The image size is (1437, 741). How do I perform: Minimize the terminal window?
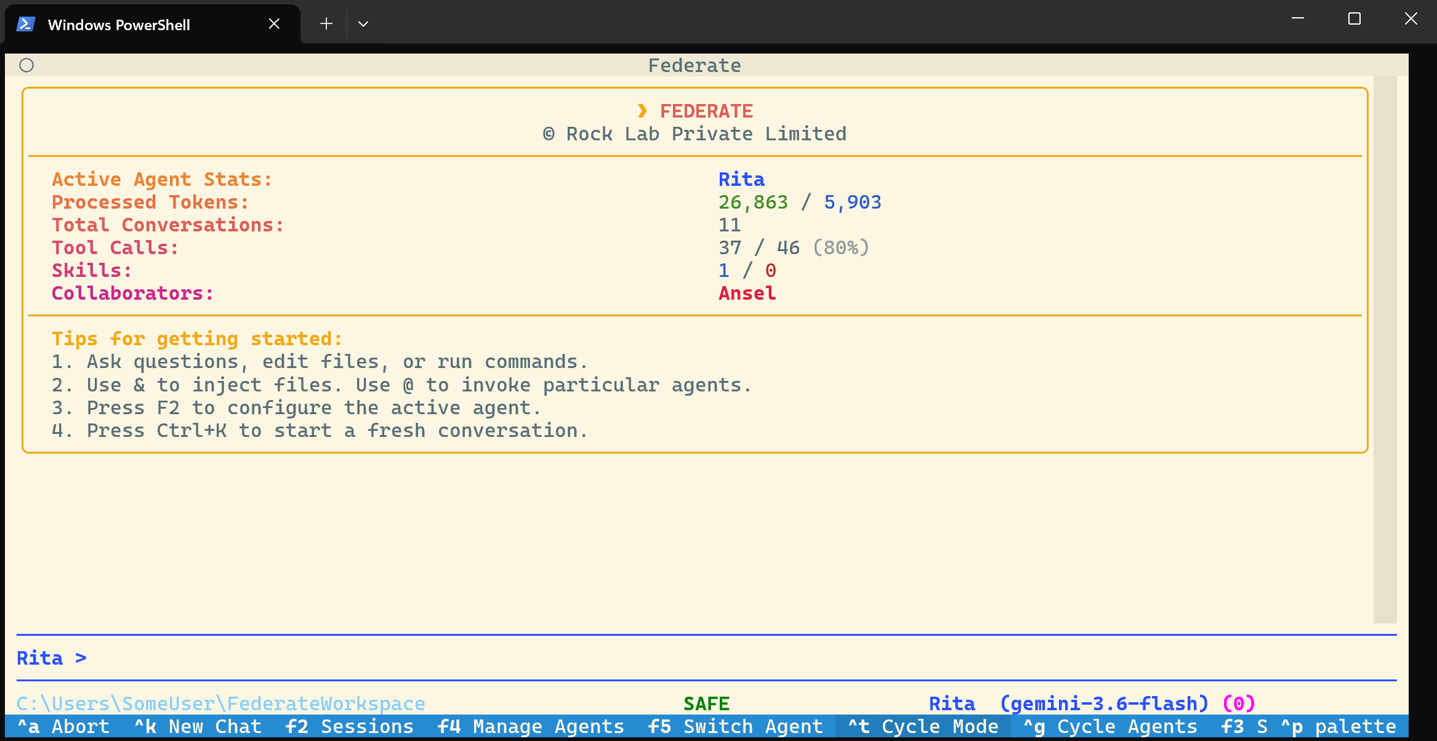pos(1298,19)
